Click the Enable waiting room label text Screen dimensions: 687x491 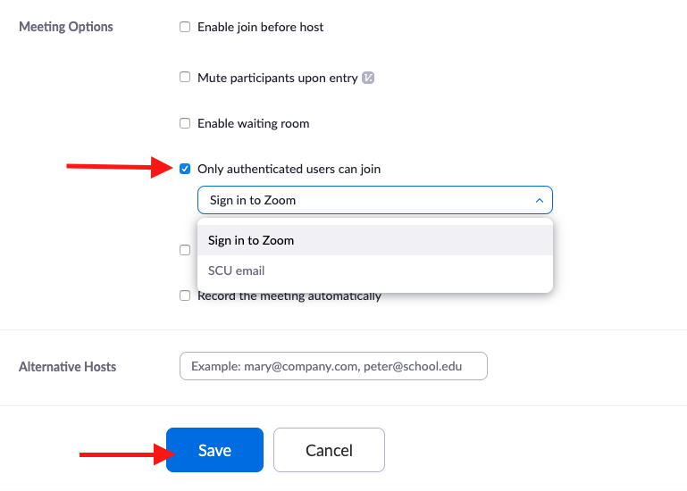[253, 123]
